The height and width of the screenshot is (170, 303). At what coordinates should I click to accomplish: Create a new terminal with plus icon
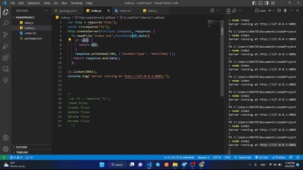tap(269, 10)
